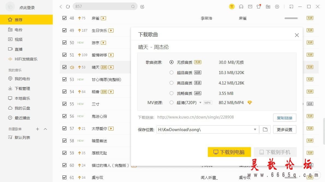Uncheck song 59 厚颜无耻 checkbox
325x182 pixels.
coord(64,153)
